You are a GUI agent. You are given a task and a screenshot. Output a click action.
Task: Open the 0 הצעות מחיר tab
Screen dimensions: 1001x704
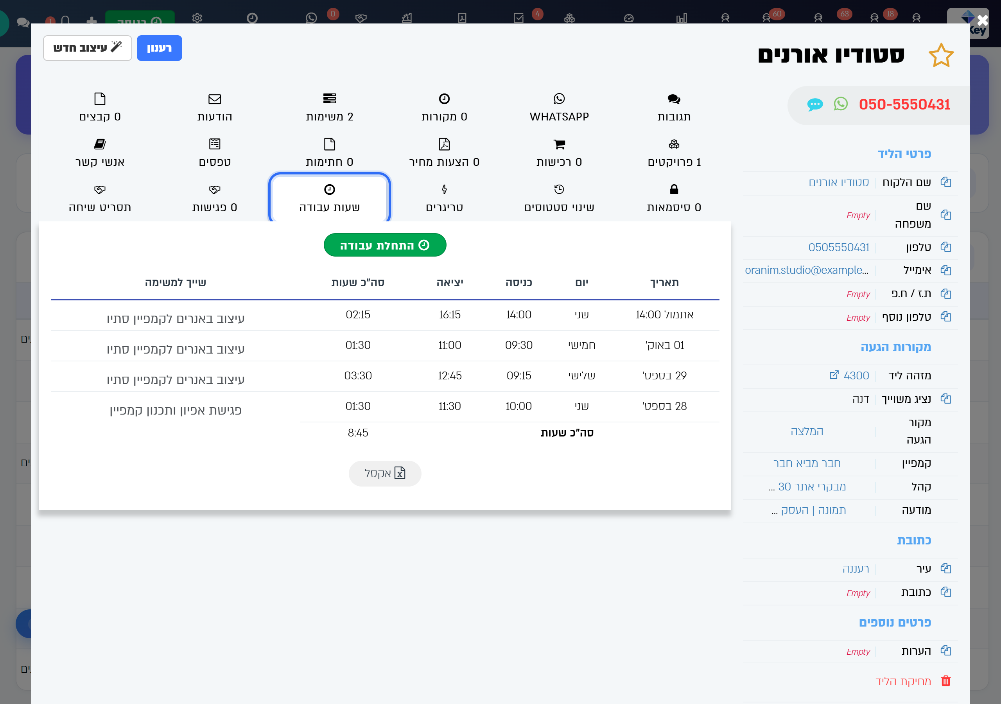point(444,153)
